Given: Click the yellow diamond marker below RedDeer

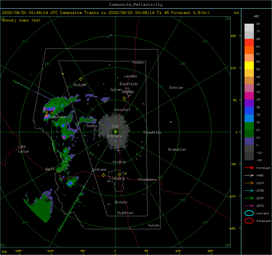Looking at the screenshot, I should tap(124, 99).
